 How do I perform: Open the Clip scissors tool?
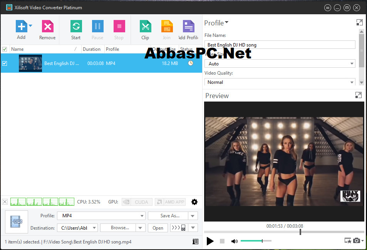145,26
